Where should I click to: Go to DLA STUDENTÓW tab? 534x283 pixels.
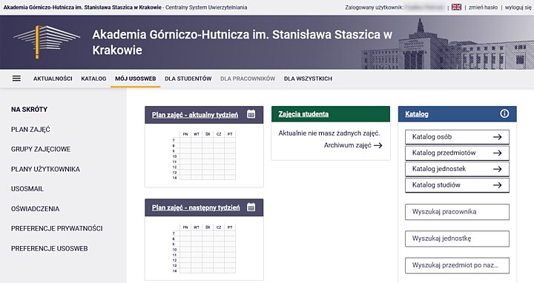[188, 79]
